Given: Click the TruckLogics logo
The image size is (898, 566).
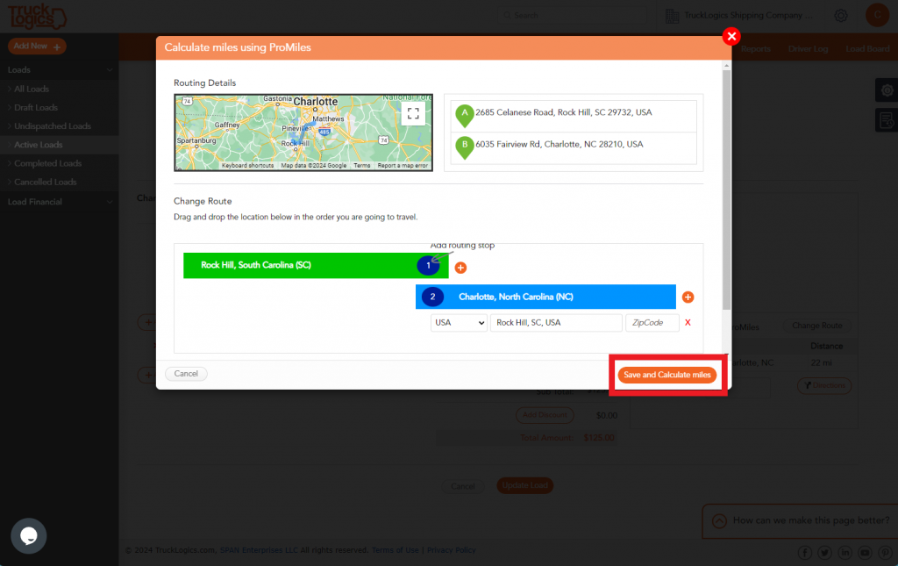Looking at the screenshot, I should (x=37, y=16).
